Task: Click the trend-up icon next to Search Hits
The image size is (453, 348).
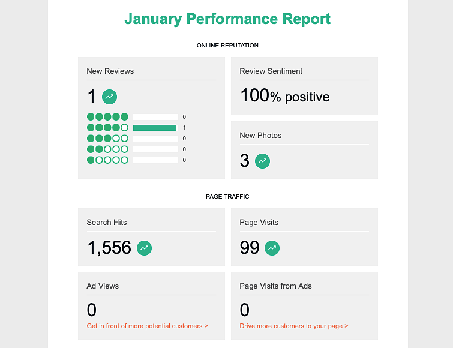Action: tap(144, 248)
